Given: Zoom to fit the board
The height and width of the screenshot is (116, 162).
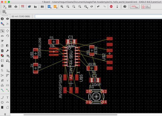Looking at the screenshot, I should click(x=62, y=6).
